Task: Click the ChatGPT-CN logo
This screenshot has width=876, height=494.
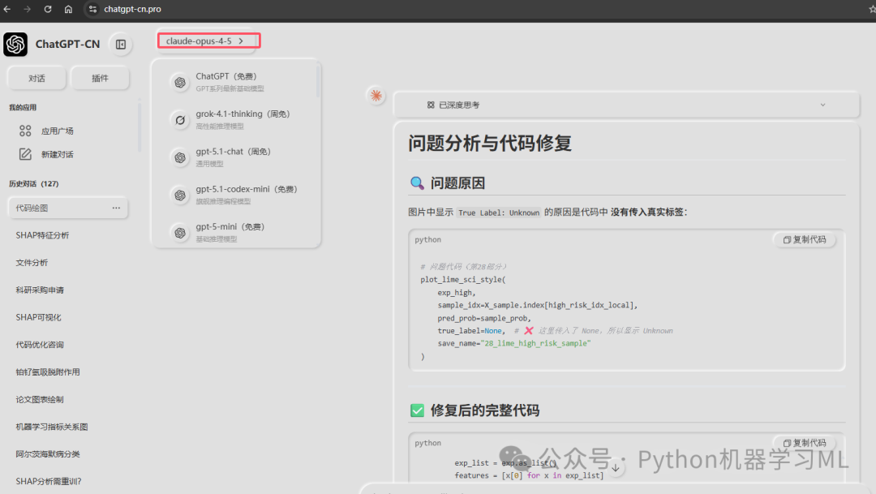Action: 15,44
